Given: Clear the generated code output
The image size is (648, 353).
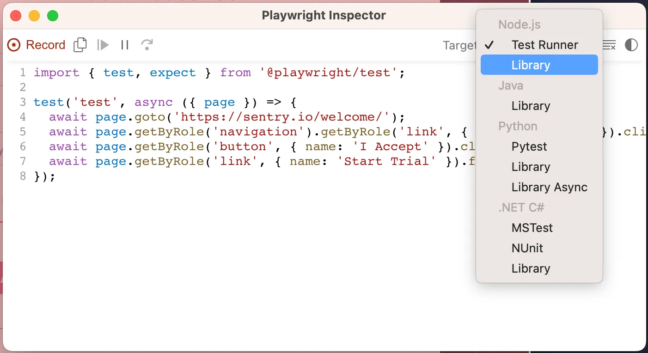Looking at the screenshot, I should pyautogui.click(x=609, y=44).
